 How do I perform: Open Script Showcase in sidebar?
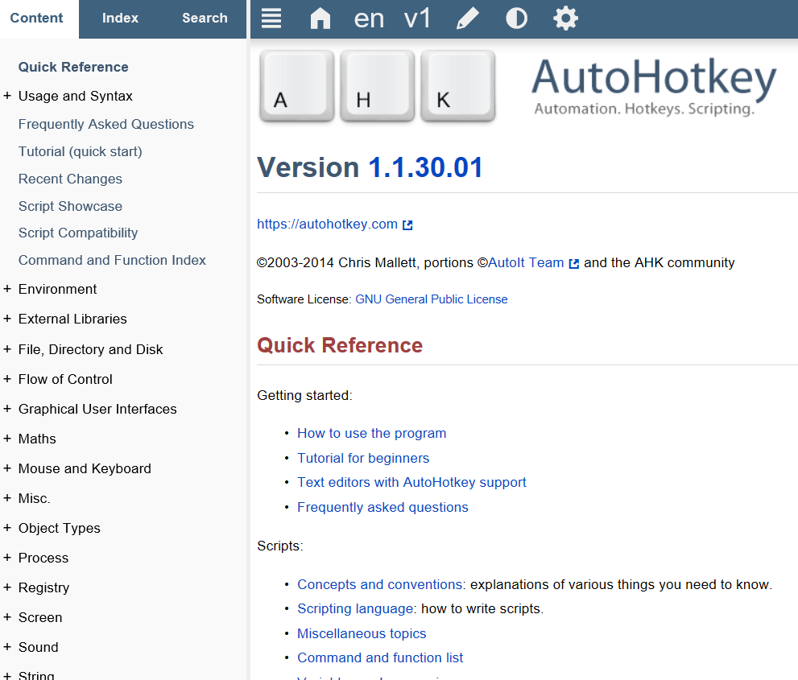coord(70,206)
